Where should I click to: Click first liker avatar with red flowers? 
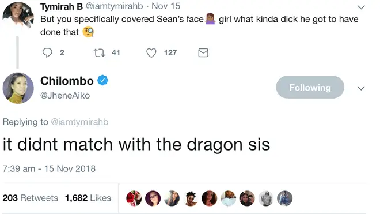(x=134, y=198)
